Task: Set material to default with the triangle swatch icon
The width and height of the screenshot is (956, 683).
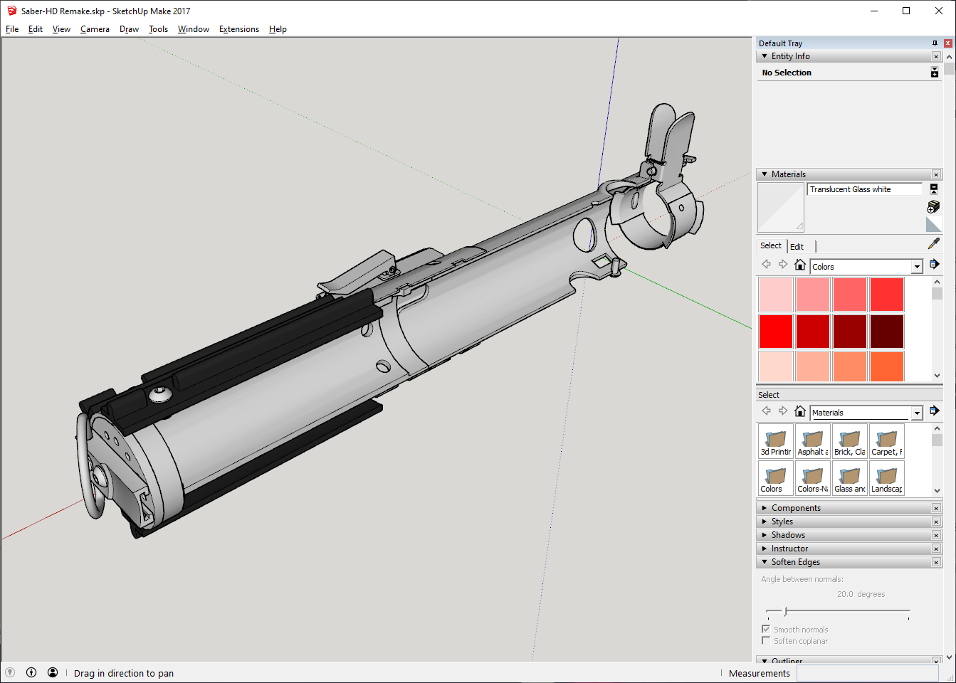Action: (933, 225)
